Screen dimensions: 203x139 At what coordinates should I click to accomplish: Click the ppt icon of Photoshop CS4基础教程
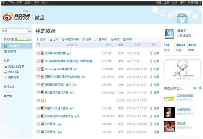[42, 69]
